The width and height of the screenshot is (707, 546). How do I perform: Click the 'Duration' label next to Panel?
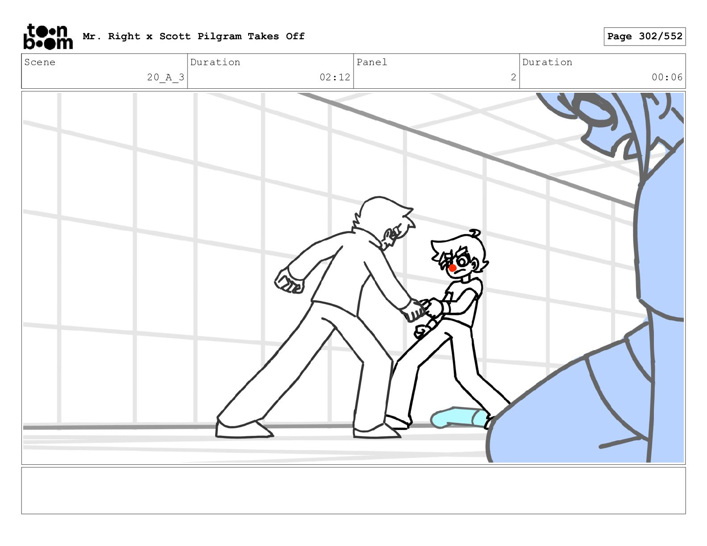[x=547, y=62]
